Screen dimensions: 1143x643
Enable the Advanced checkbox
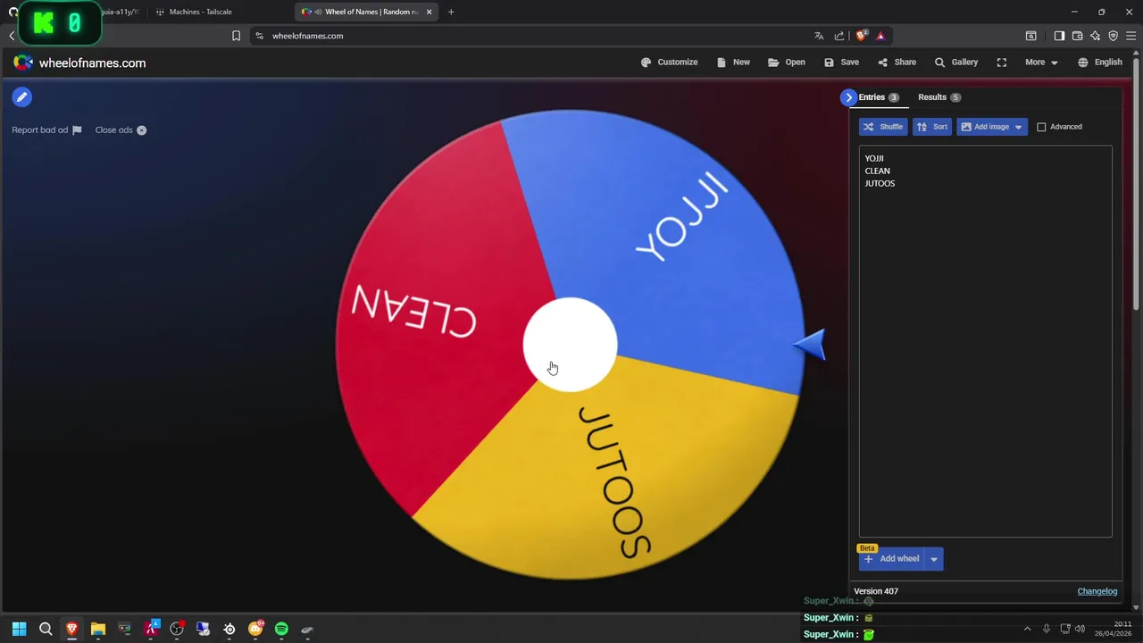coord(1041,127)
